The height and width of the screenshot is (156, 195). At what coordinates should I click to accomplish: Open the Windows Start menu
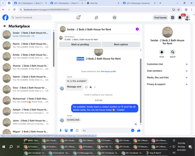pos(4,147)
